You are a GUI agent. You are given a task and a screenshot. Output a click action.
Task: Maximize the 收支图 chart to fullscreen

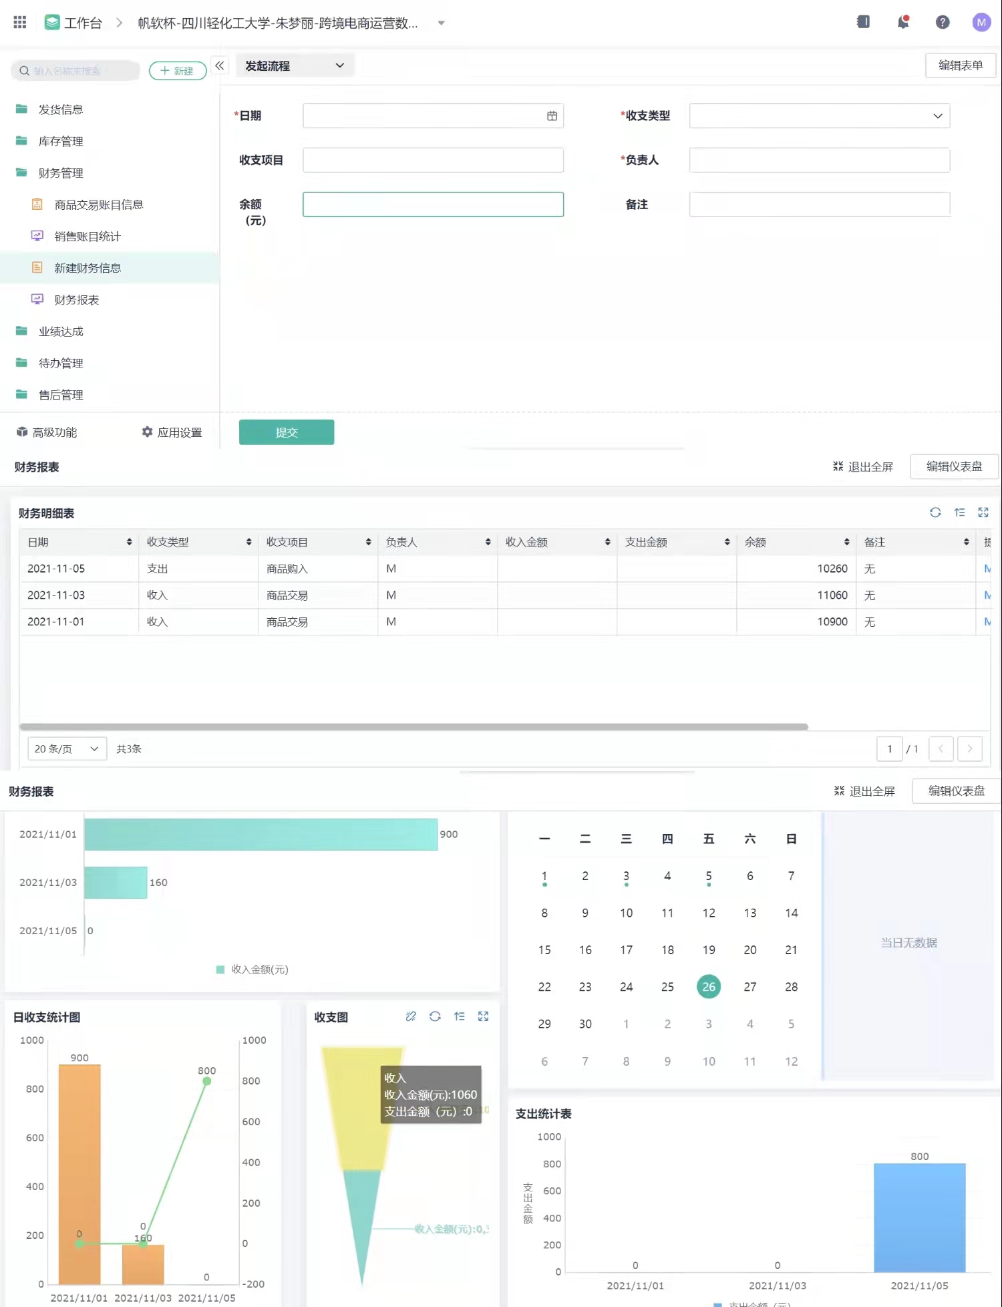tap(483, 1016)
